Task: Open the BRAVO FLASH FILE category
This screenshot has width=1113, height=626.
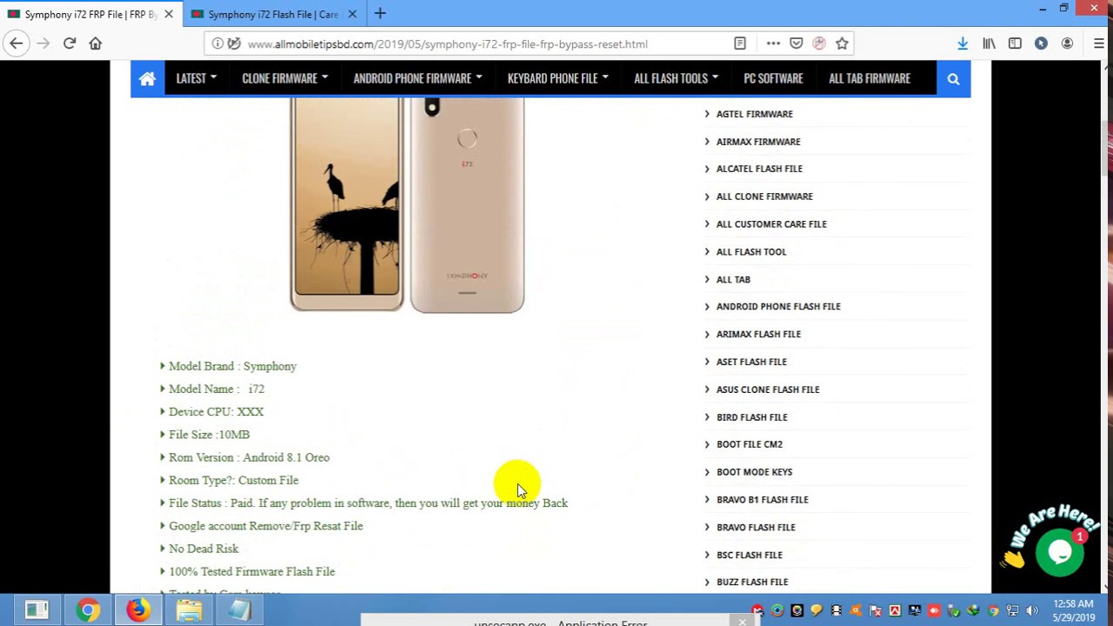Action: 756,528
